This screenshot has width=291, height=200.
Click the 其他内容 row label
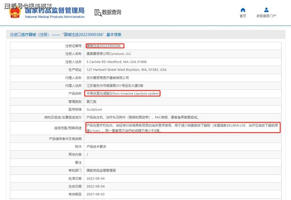75,154
